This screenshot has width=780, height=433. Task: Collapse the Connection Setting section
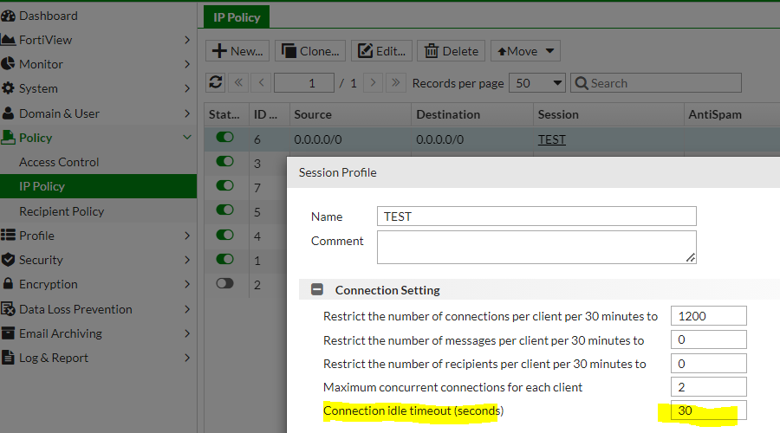pyautogui.click(x=318, y=290)
